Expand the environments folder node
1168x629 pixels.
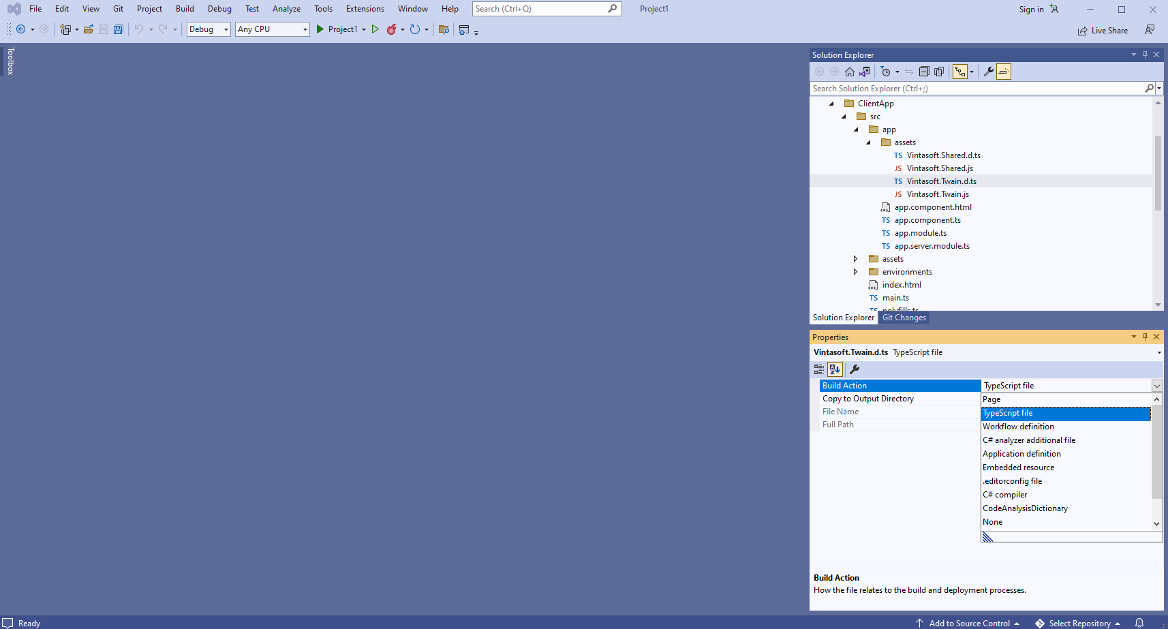click(856, 272)
